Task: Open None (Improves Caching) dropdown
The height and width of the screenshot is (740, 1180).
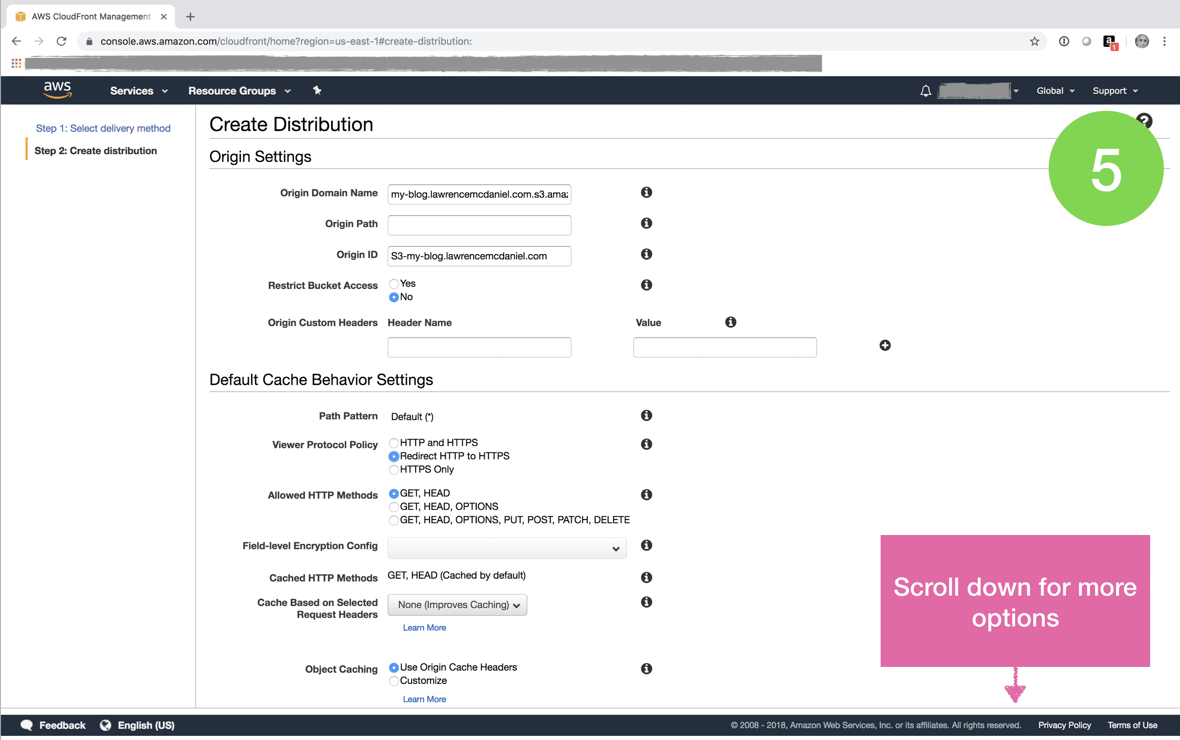Action: [457, 605]
